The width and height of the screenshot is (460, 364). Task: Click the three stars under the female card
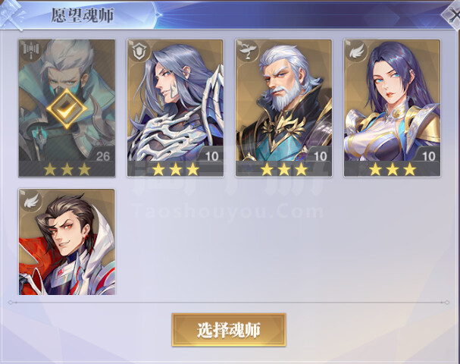click(393, 169)
